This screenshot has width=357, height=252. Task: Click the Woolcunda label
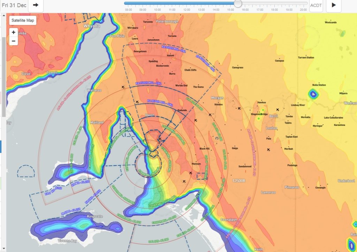pyautogui.click(x=331, y=22)
